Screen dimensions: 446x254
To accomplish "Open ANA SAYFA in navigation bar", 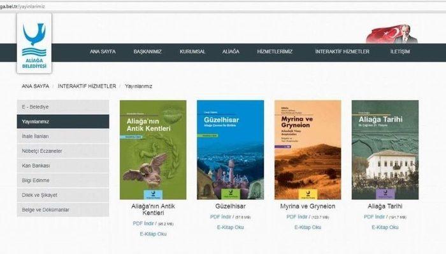I will [x=103, y=51].
